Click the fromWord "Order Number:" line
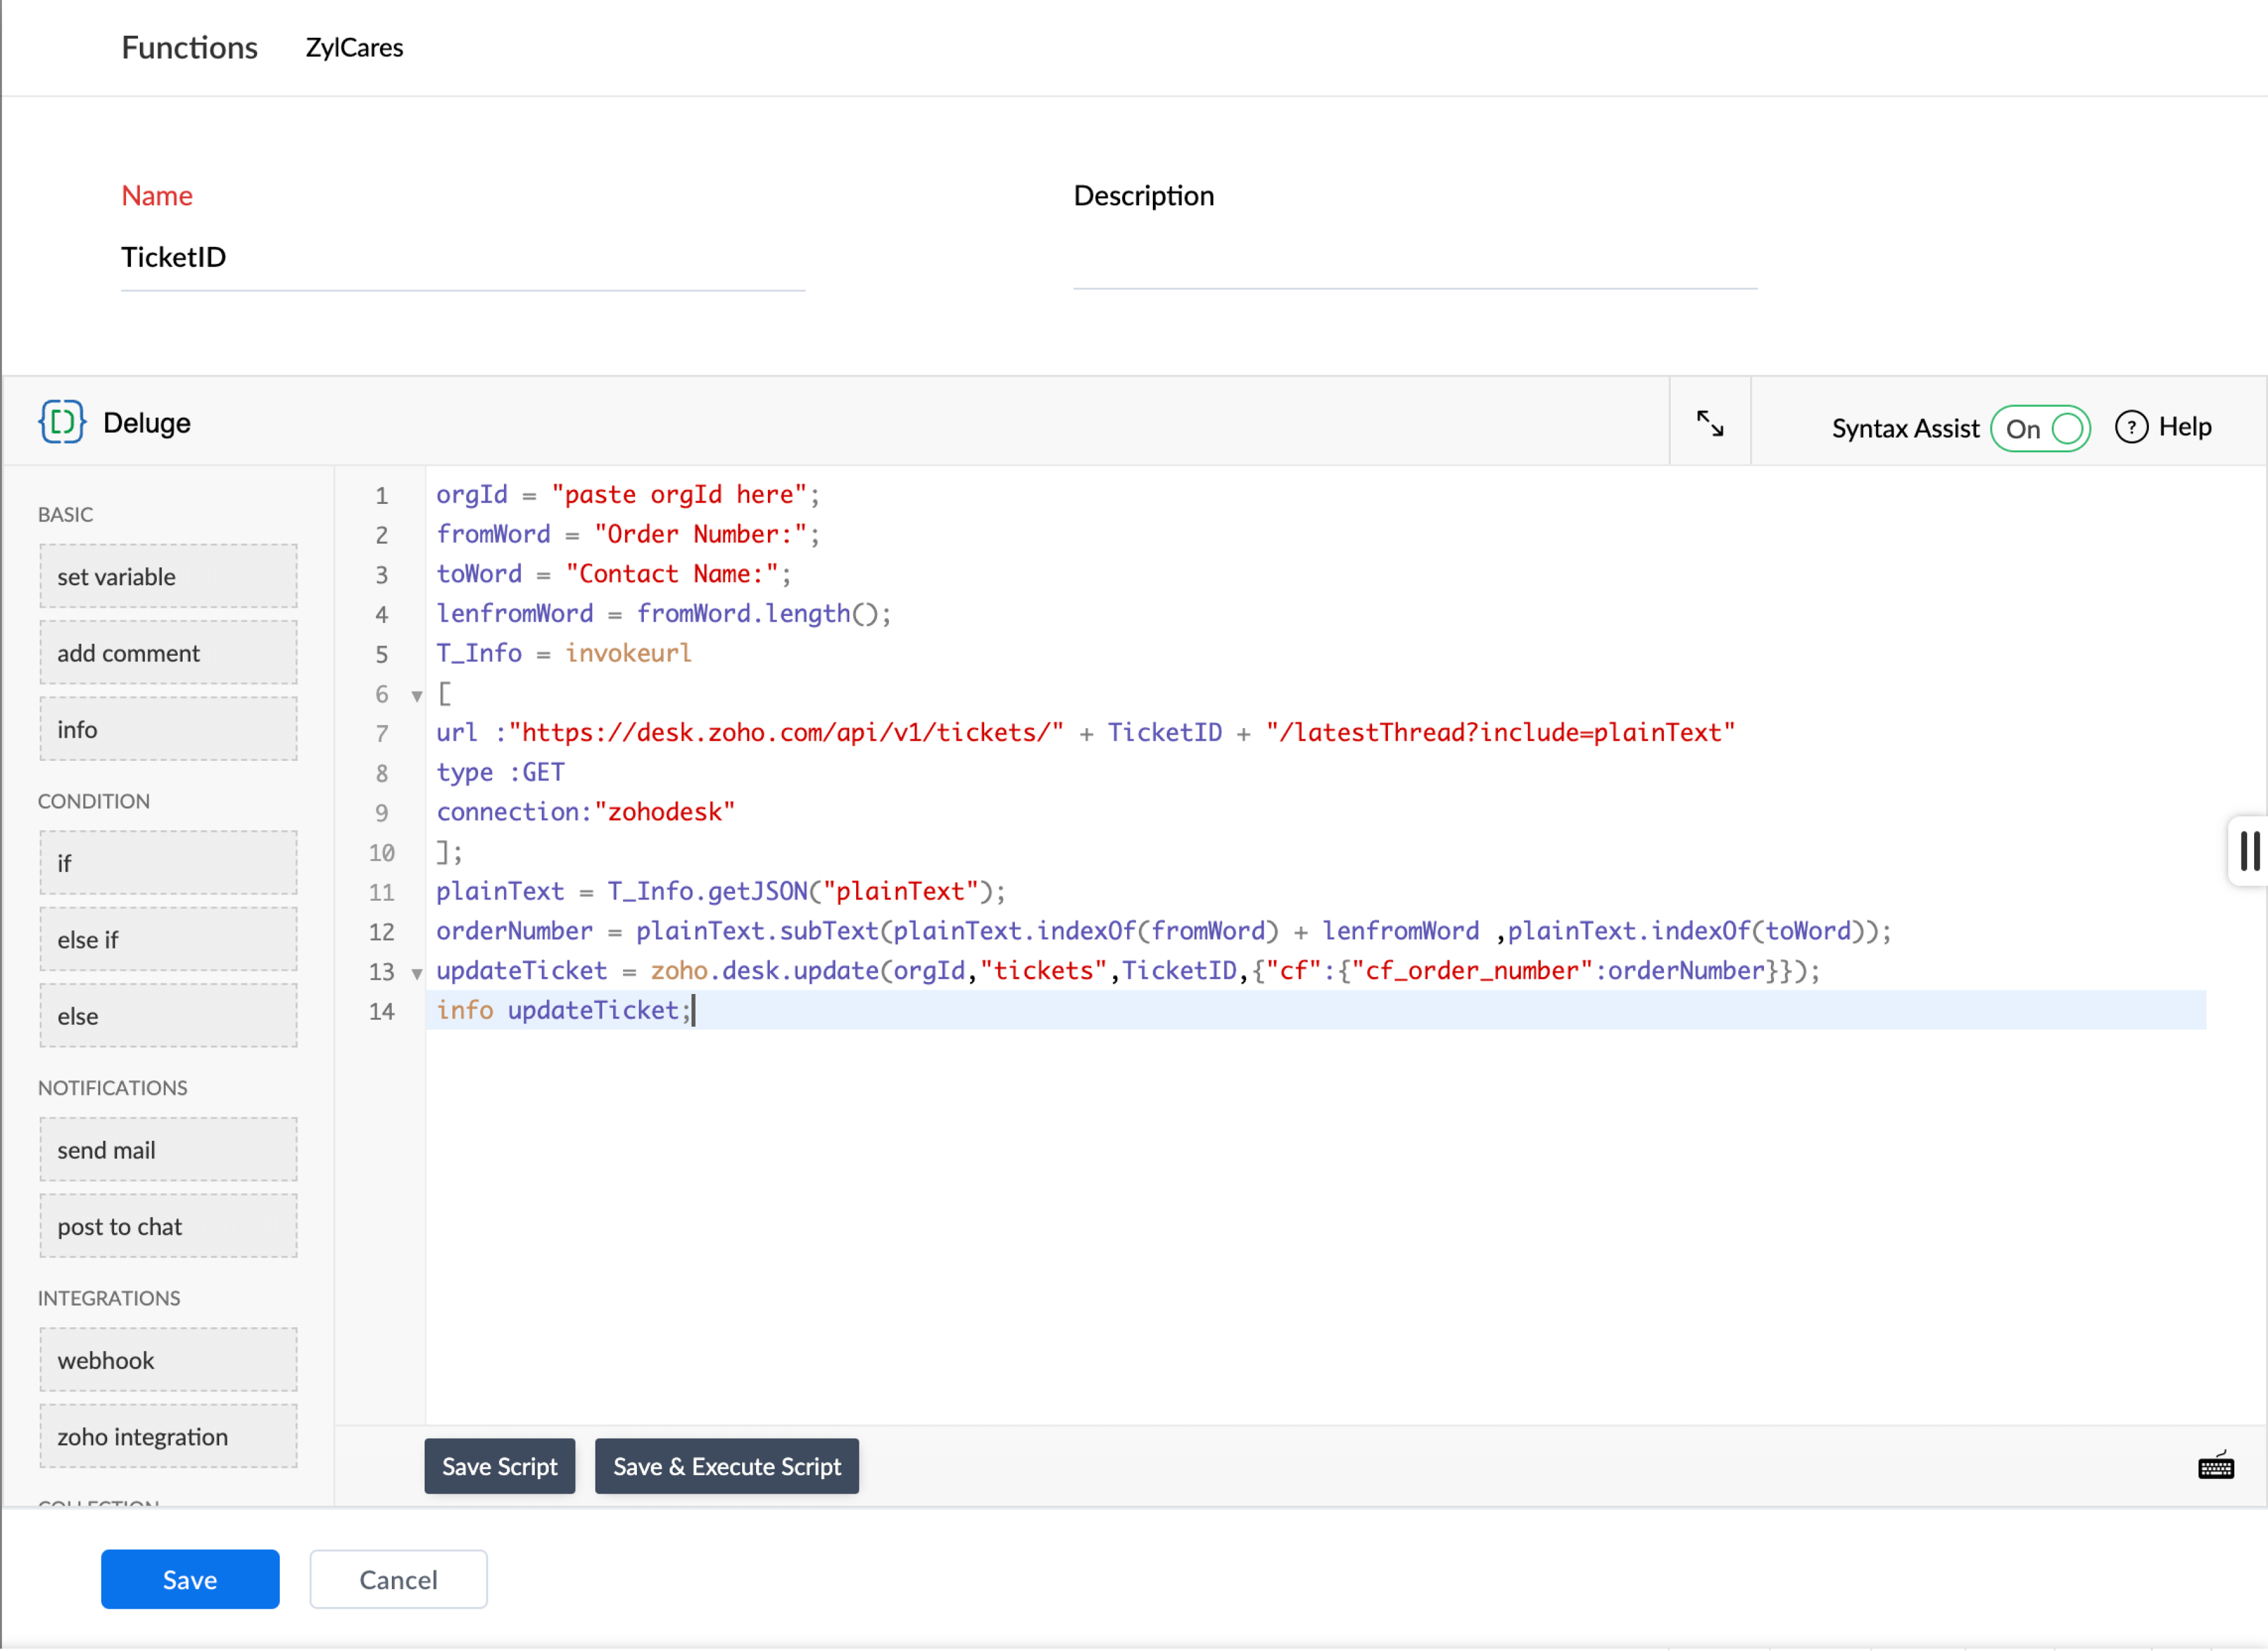The height and width of the screenshot is (1651, 2268). click(628, 535)
